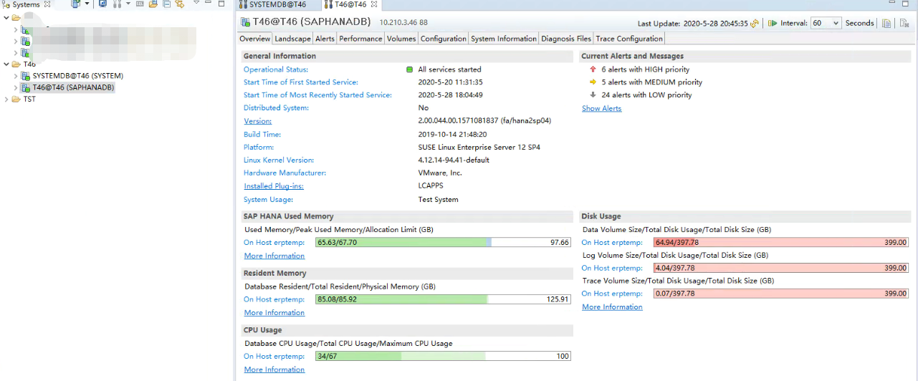Click the Add System toolbar icon
The image size is (918, 381).
tap(76, 4)
